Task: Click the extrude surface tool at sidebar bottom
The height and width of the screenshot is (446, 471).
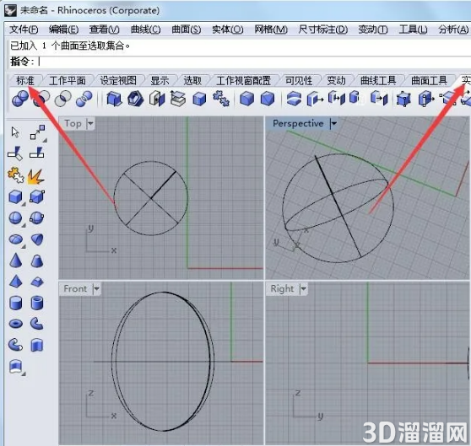Action: [x=16, y=367]
